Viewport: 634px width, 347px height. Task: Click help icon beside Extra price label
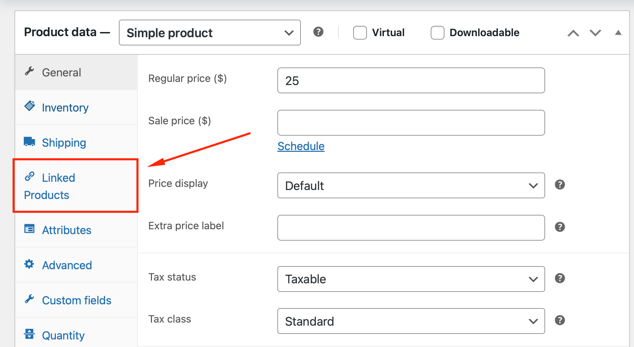(560, 227)
